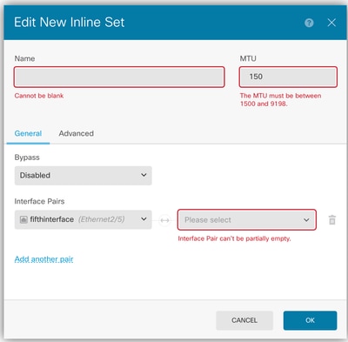Click the MTU field showing 150
The height and width of the screenshot is (342, 348).
(288, 77)
